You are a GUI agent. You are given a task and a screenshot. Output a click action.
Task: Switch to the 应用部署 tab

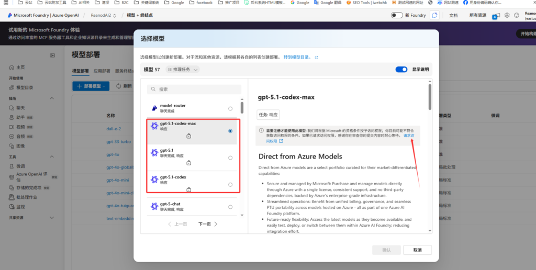[102, 71]
